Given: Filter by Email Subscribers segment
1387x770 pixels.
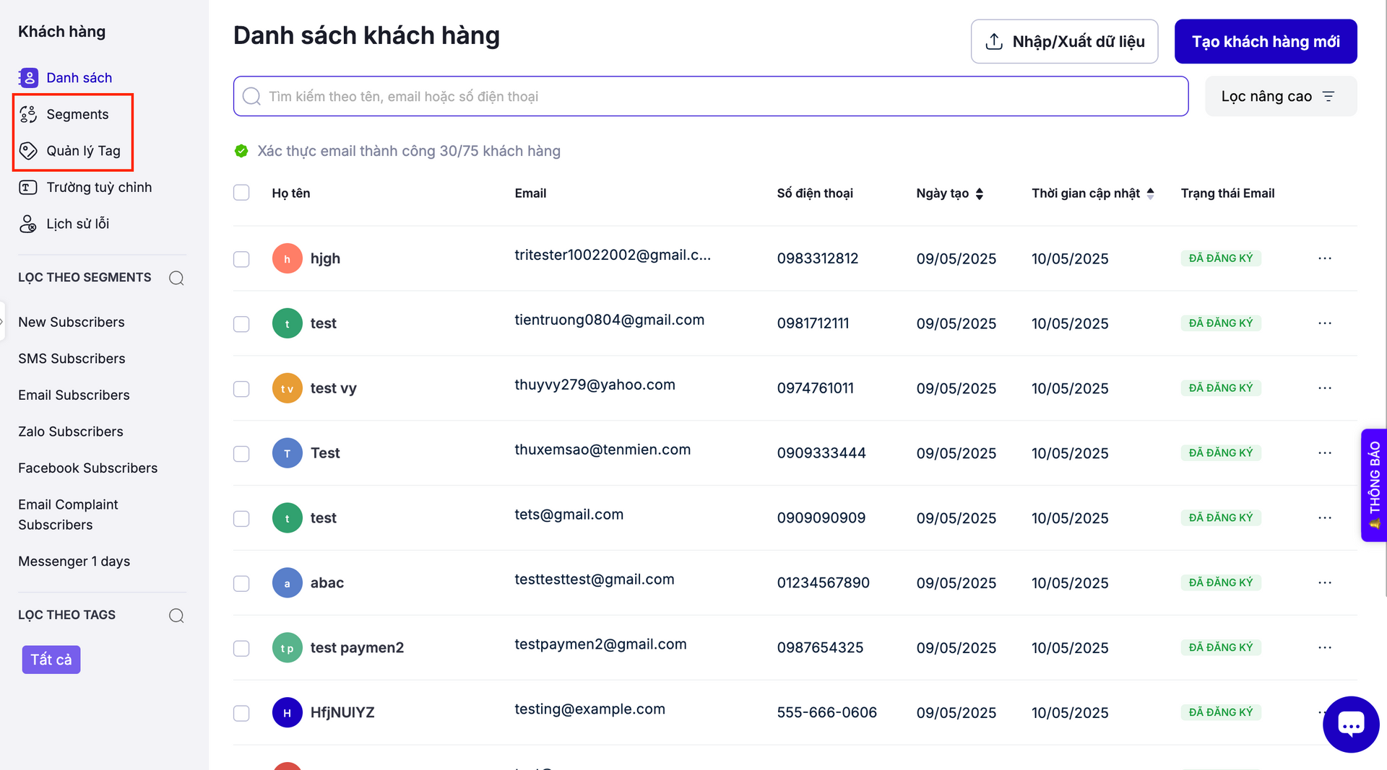Looking at the screenshot, I should click(74, 395).
